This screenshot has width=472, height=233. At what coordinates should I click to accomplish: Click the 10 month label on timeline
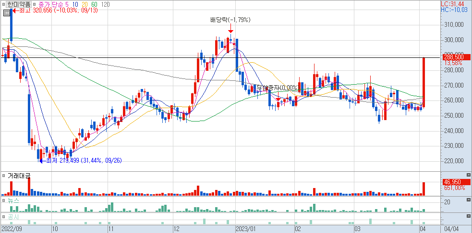pyautogui.click(x=55, y=229)
